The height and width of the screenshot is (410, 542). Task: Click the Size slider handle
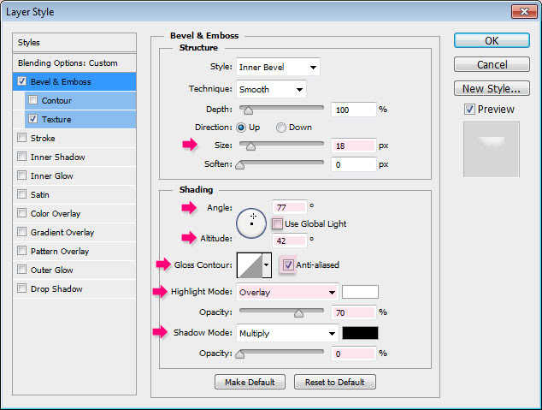(250, 146)
